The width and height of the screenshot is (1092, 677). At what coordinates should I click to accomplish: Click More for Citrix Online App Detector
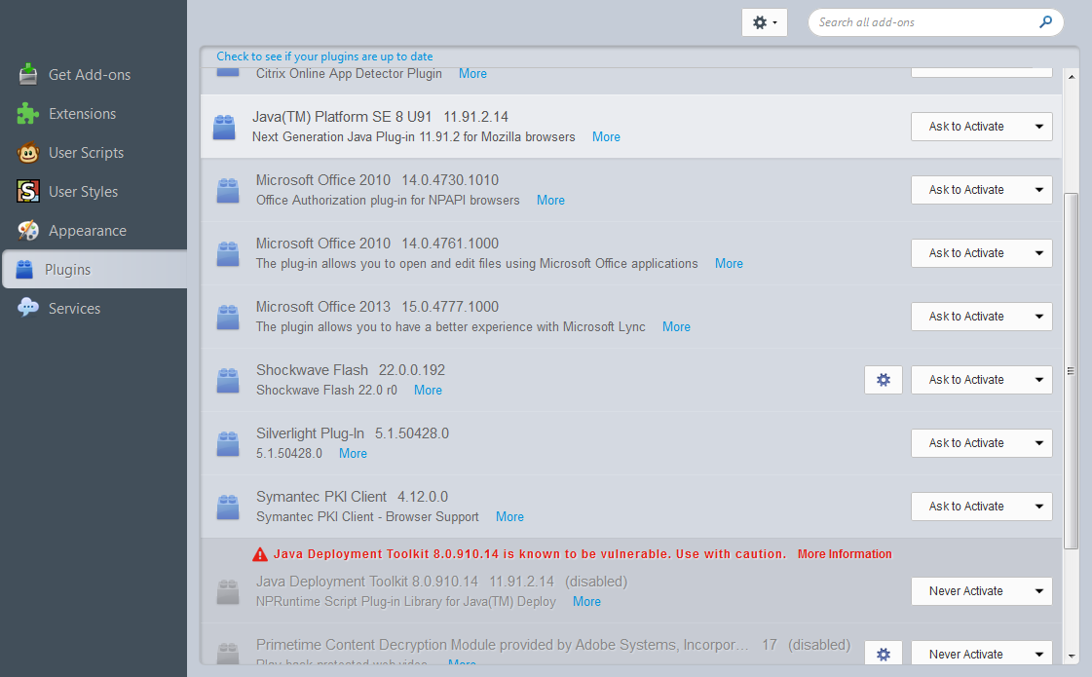click(472, 74)
